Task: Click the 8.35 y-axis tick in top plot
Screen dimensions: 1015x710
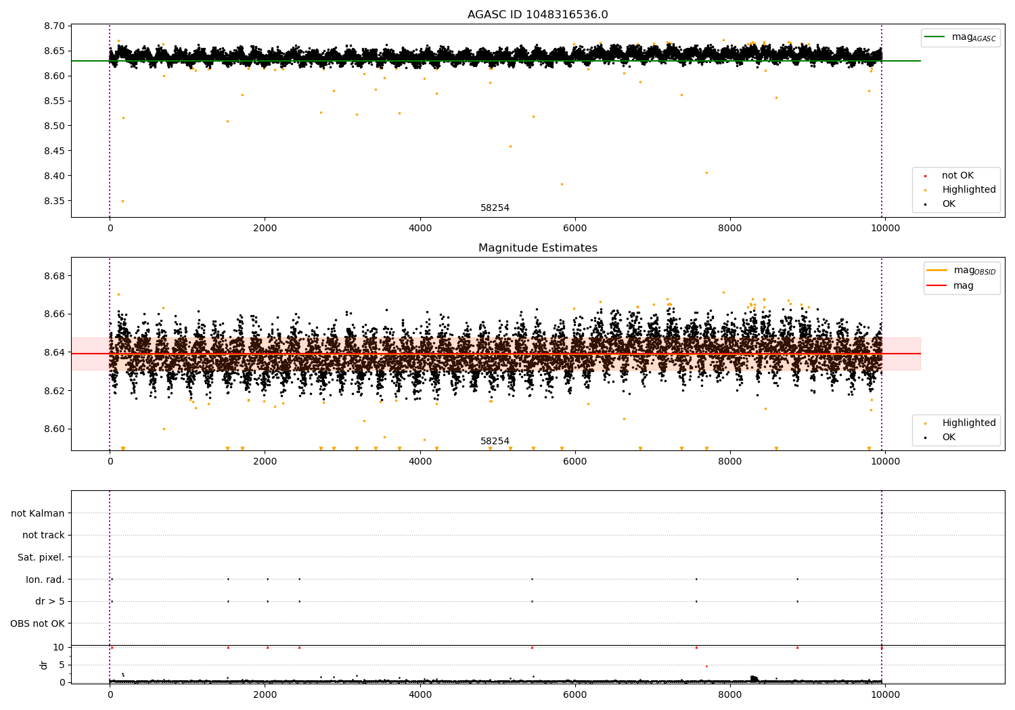Action: tap(54, 201)
